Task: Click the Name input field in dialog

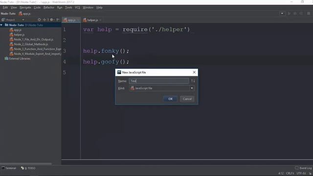Action: coord(158,81)
